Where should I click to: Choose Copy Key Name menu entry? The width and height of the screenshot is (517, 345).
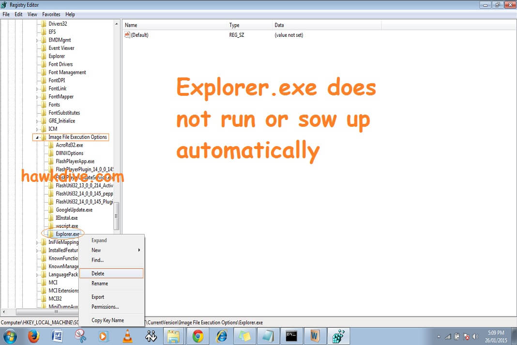click(111, 320)
